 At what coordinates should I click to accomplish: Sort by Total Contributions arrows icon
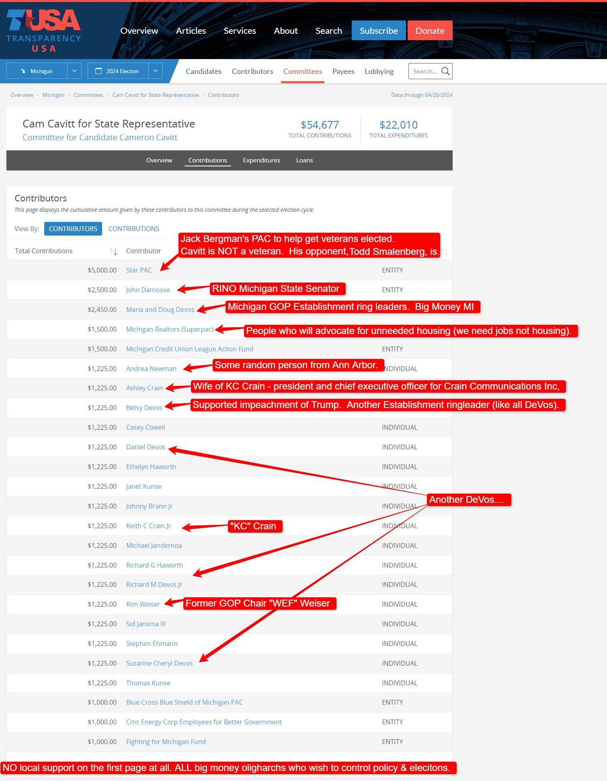pos(113,252)
